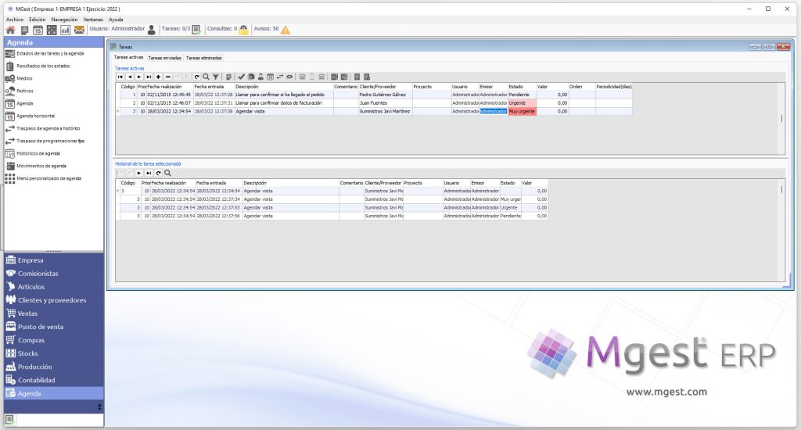Click the funnel filter icon in tasks toolbar

216,77
